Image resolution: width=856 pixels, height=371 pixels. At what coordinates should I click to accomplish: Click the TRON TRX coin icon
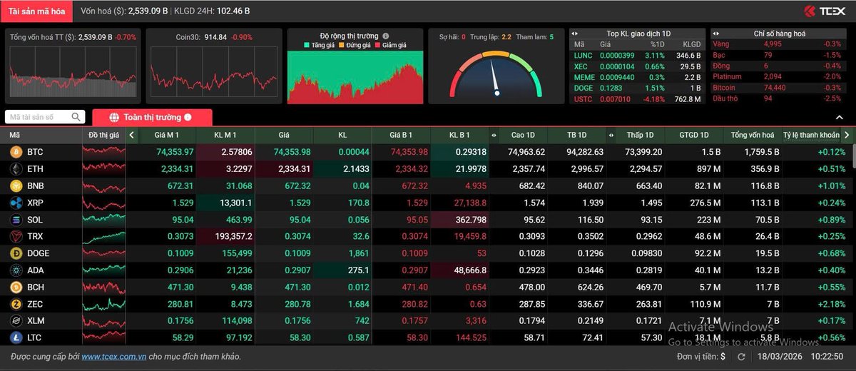pyautogui.click(x=15, y=236)
